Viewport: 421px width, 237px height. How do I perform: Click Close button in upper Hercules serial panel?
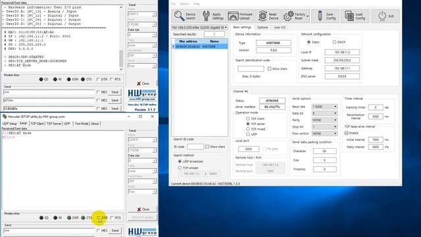pyautogui.click(x=143, y=84)
